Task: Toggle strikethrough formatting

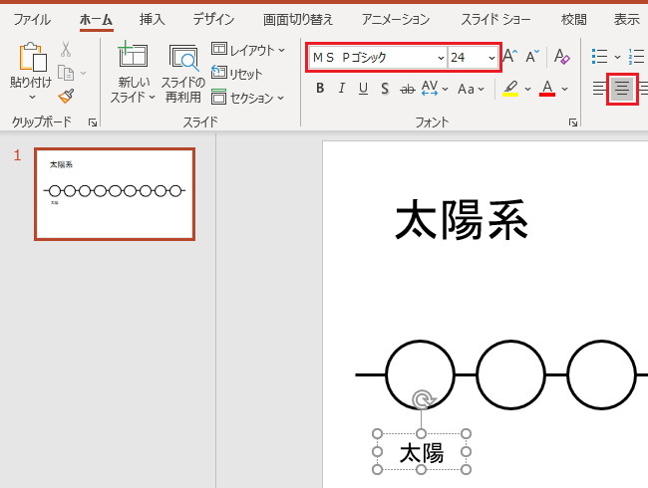Action: coord(408,89)
